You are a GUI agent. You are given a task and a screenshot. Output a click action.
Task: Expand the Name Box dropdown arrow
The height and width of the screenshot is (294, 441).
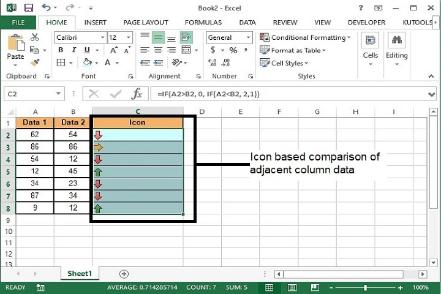(x=58, y=94)
